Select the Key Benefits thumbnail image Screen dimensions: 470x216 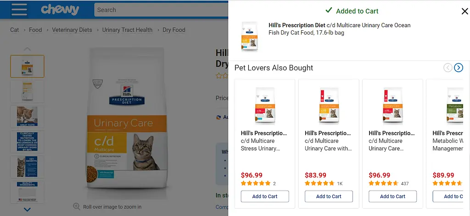(27, 166)
